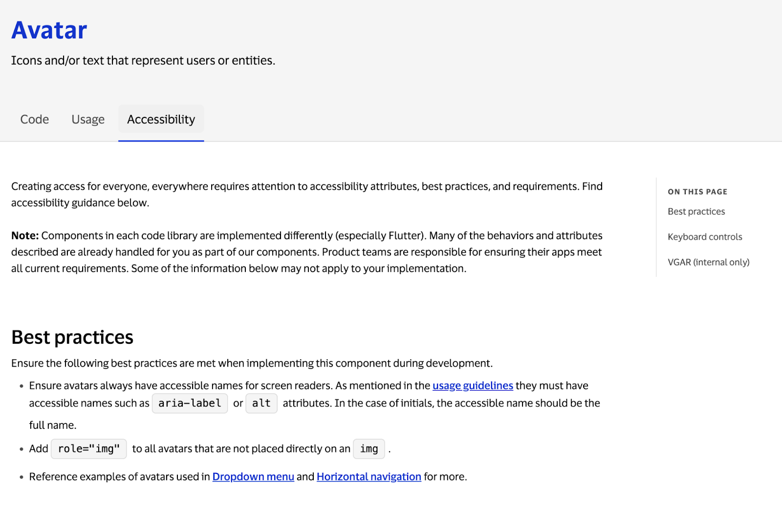The width and height of the screenshot is (782, 532).
Task: Open the usage guidelines link
Action: point(472,386)
